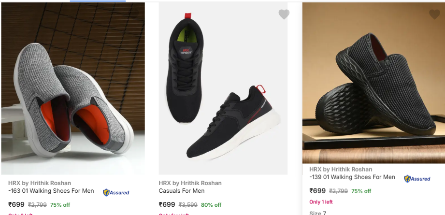The width and height of the screenshot is (445, 215).
Task: Click HRX brand name above Casuals For Men
Action: click(190, 183)
